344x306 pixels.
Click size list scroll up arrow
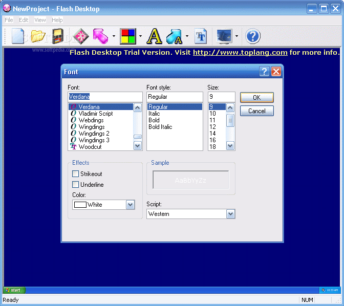point(230,107)
